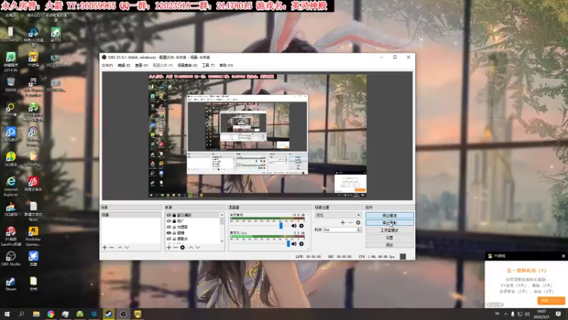The width and height of the screenshot is (568, 320).
Task: Toggle visibility of the 推广 source
Action: [x=169, y=221]
